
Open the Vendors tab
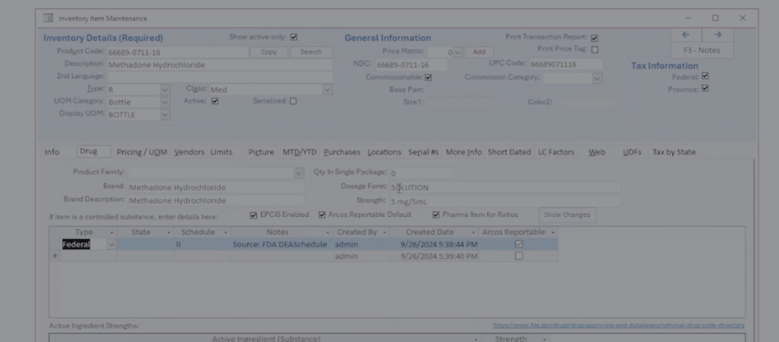coord(189,152)
